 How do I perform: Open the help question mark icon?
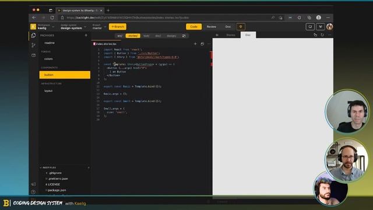[x=33, y=192]
